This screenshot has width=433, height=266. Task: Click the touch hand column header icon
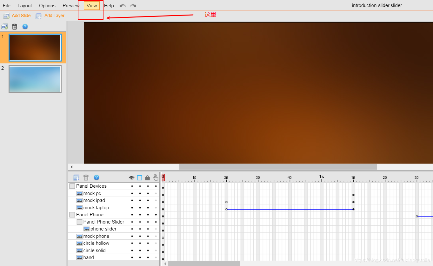click(156, 178)
